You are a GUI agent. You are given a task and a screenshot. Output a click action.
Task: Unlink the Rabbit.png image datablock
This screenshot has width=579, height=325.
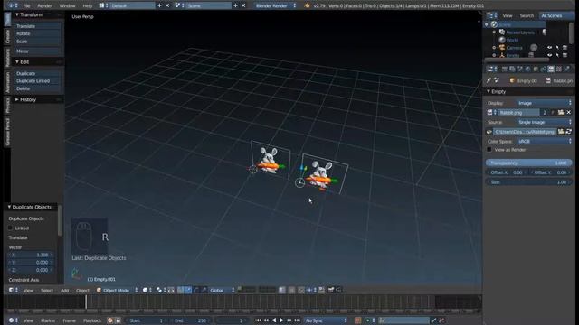(x=569, y=112)
